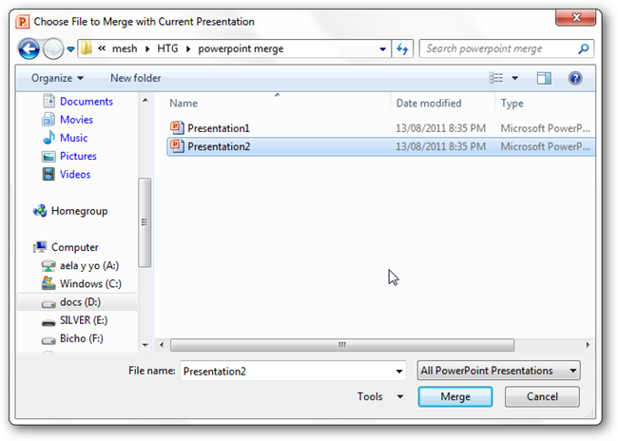This screenshot has width=618, height=441.
Task: Open Pictures library in sidebar
Action: [78, 156]
